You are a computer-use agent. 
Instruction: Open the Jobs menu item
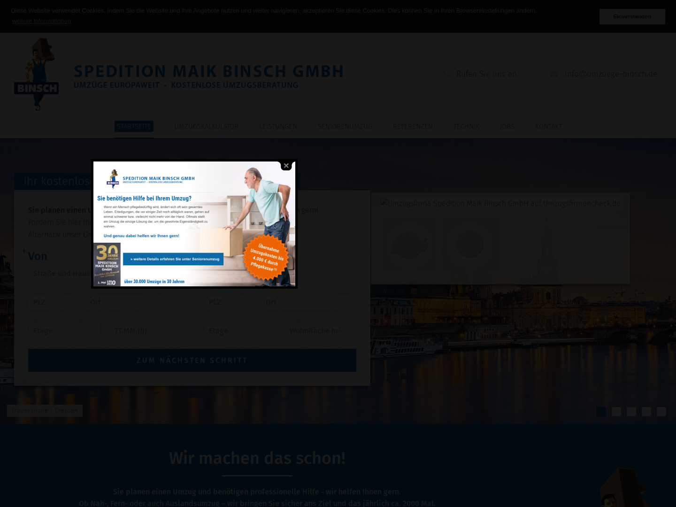tap(507, 126)
